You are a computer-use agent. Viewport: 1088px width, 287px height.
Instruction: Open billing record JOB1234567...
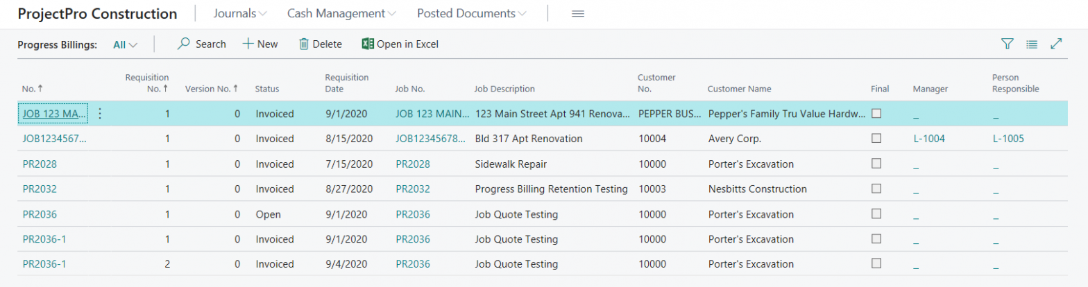click(x=55, y=139)
